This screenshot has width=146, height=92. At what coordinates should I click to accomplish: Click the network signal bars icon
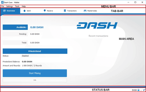141,90
